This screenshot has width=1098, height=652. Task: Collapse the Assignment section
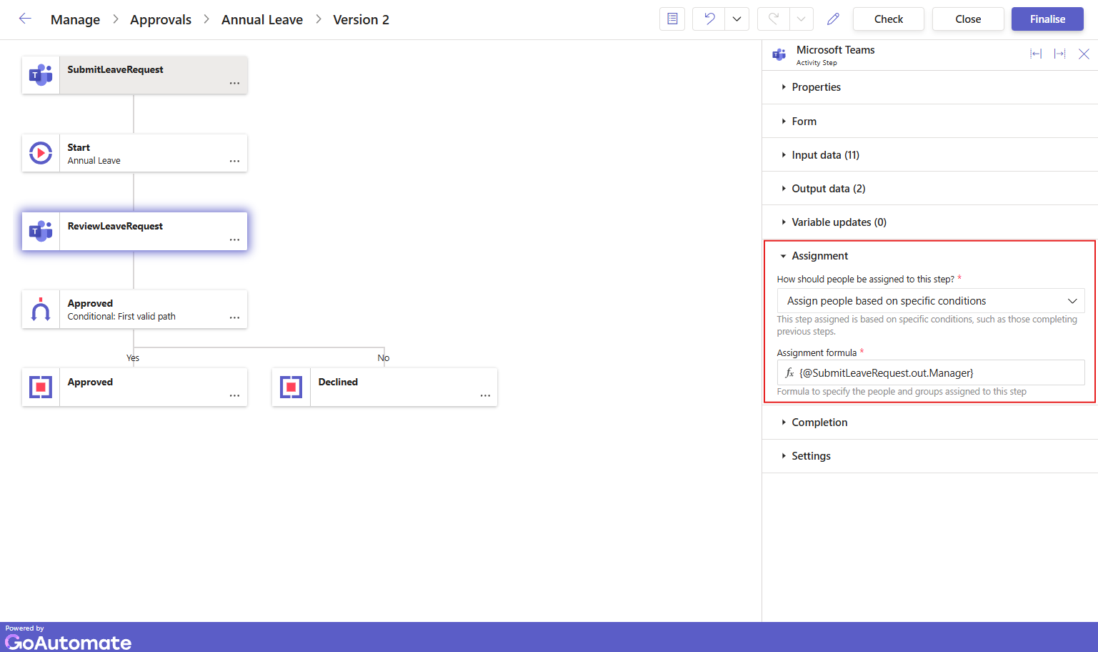coord(819,256)
